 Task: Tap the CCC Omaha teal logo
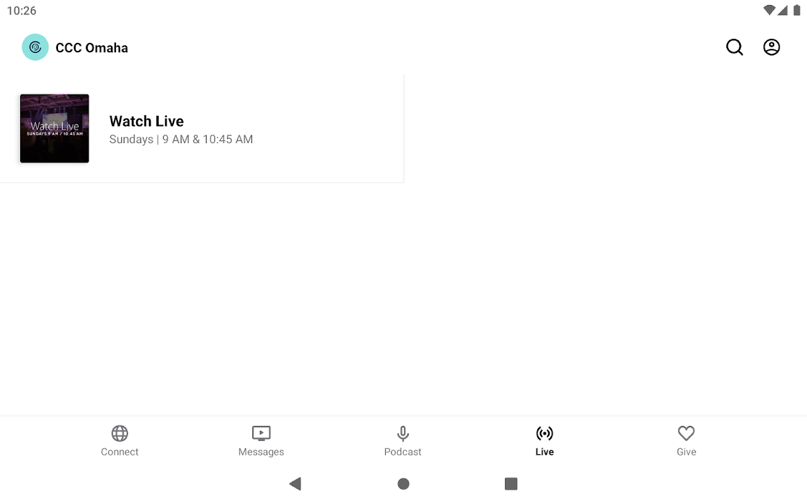pos(35,47)
